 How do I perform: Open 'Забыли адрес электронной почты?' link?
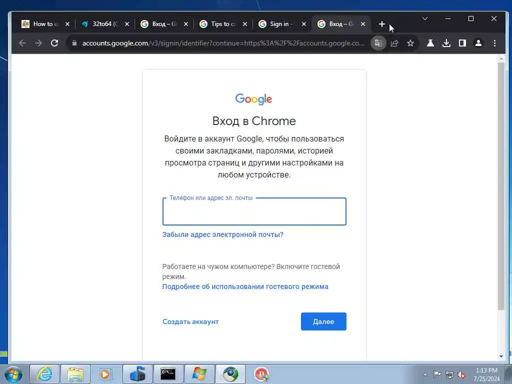pyautogui.click(x=222, y=235)
